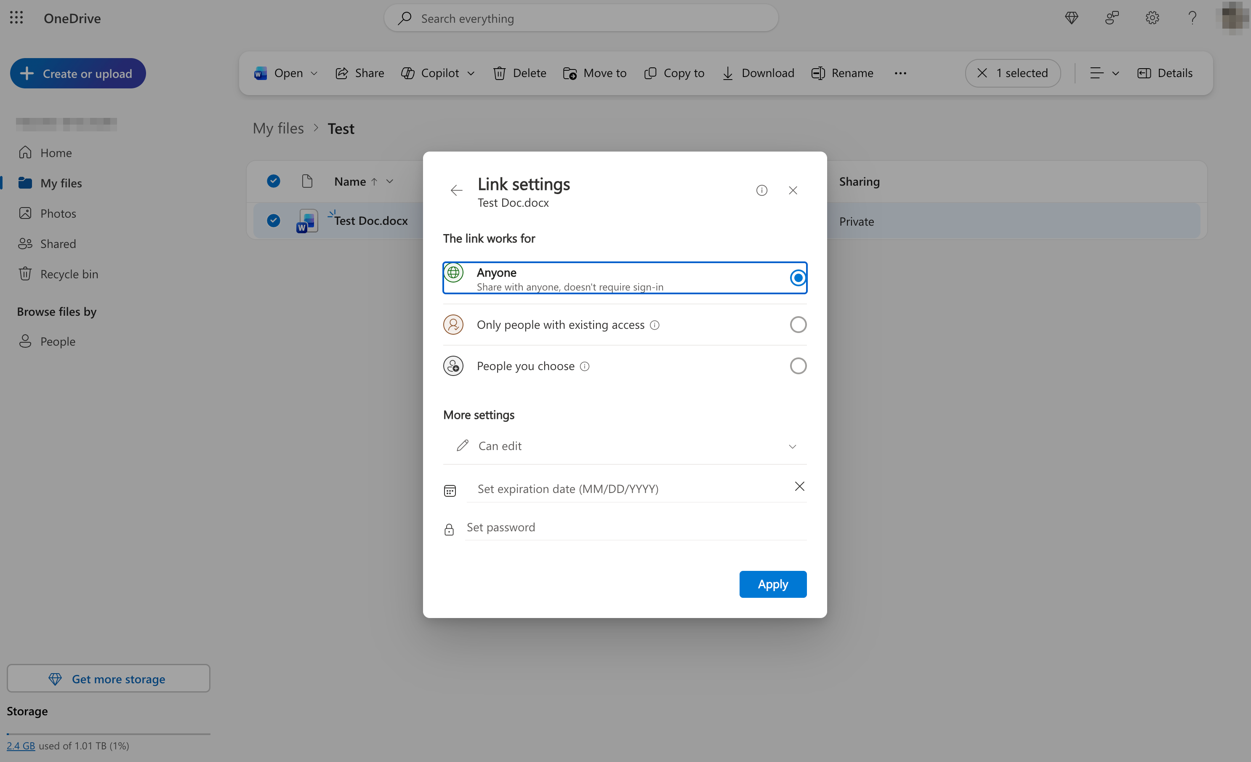The width and height of the screenshot is (1251, 762).
Task: Click the info icon beside Link settings title
Action: (x=761, y=190)
